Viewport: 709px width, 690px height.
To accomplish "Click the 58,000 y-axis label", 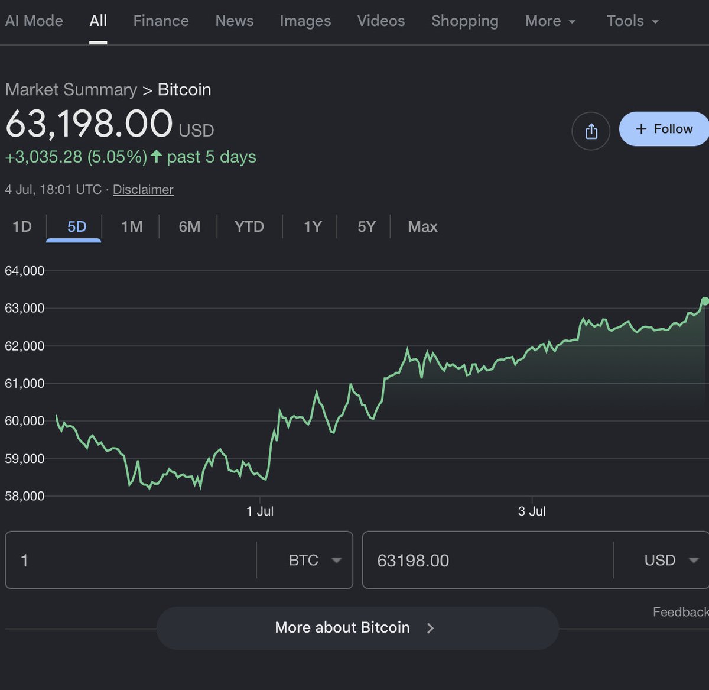I will [x=25, y=496].
